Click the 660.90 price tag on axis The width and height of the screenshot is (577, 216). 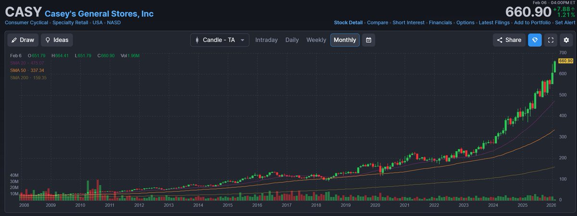(x=566, y=61)
